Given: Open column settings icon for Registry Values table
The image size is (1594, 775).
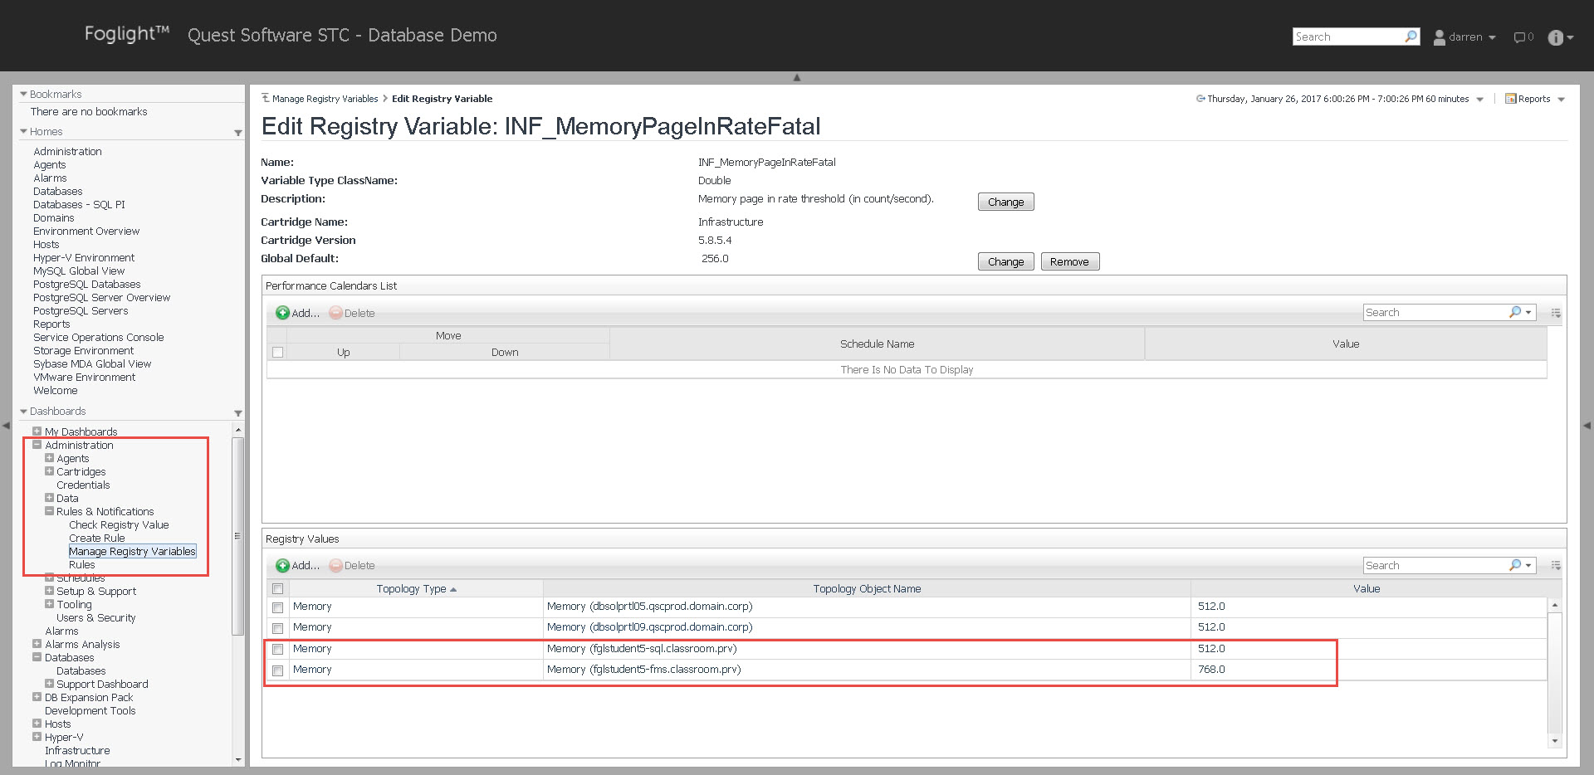Looking at the screenshot, I should 1556,566.
